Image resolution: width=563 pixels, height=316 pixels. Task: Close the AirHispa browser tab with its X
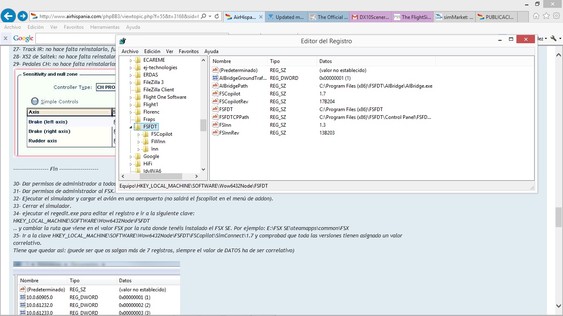tap(261, 17)
